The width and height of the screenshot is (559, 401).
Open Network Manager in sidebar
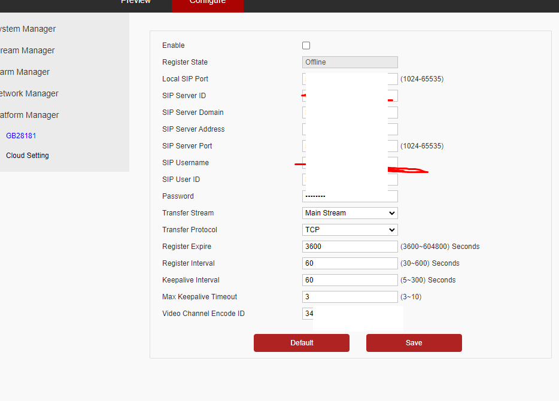(29, 93)
